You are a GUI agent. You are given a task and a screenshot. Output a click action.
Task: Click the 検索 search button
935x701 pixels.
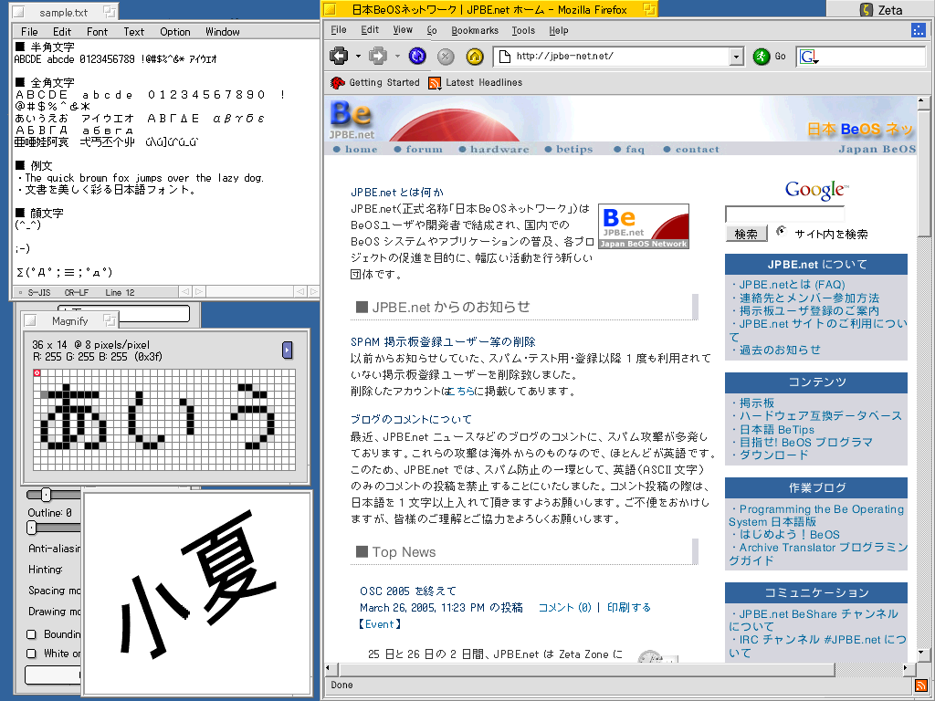tap(746, 234)
